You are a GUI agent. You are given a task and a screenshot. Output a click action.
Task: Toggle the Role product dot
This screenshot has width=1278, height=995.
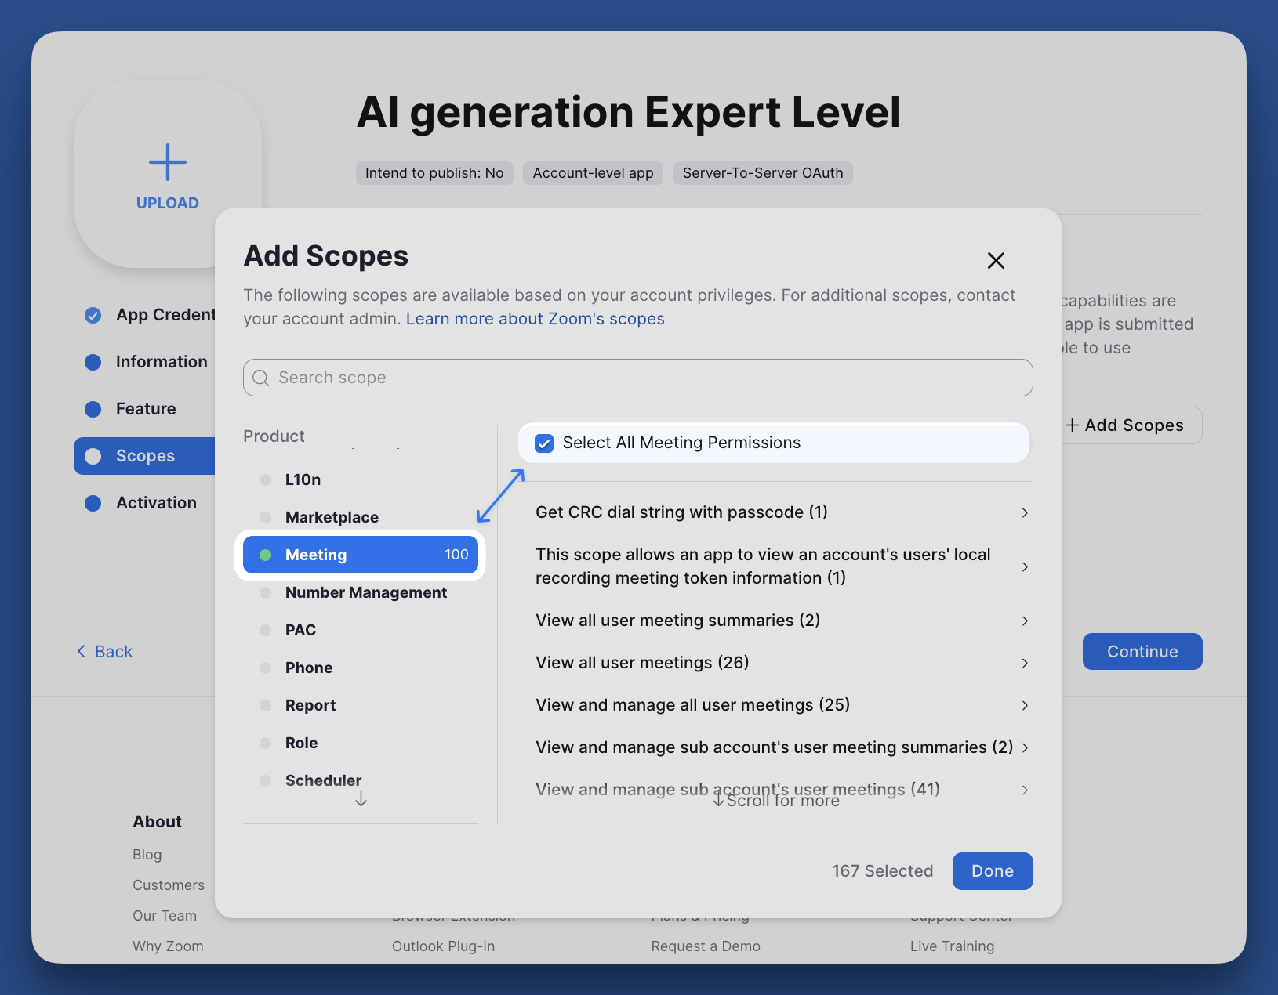(265, 743)
